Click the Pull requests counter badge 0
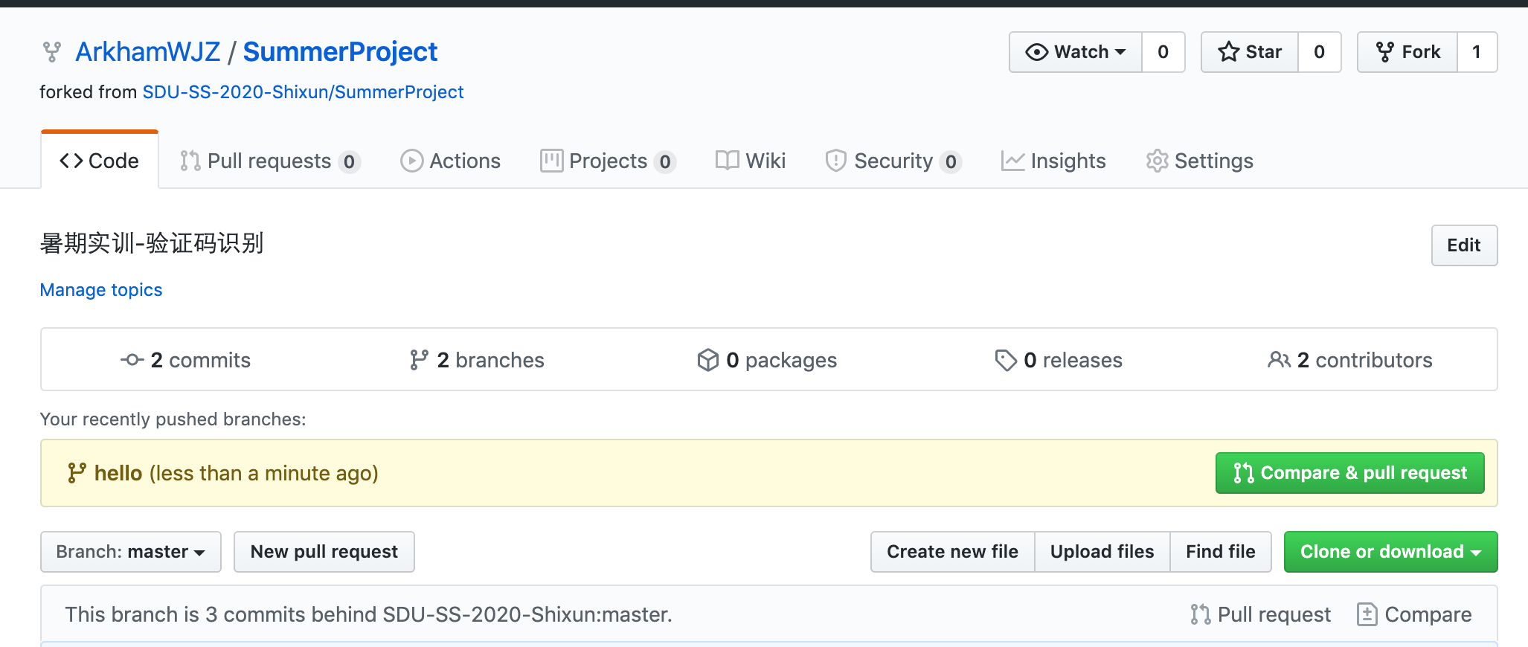This screenshot has height=647, width=1528. (x=349, y=161)
